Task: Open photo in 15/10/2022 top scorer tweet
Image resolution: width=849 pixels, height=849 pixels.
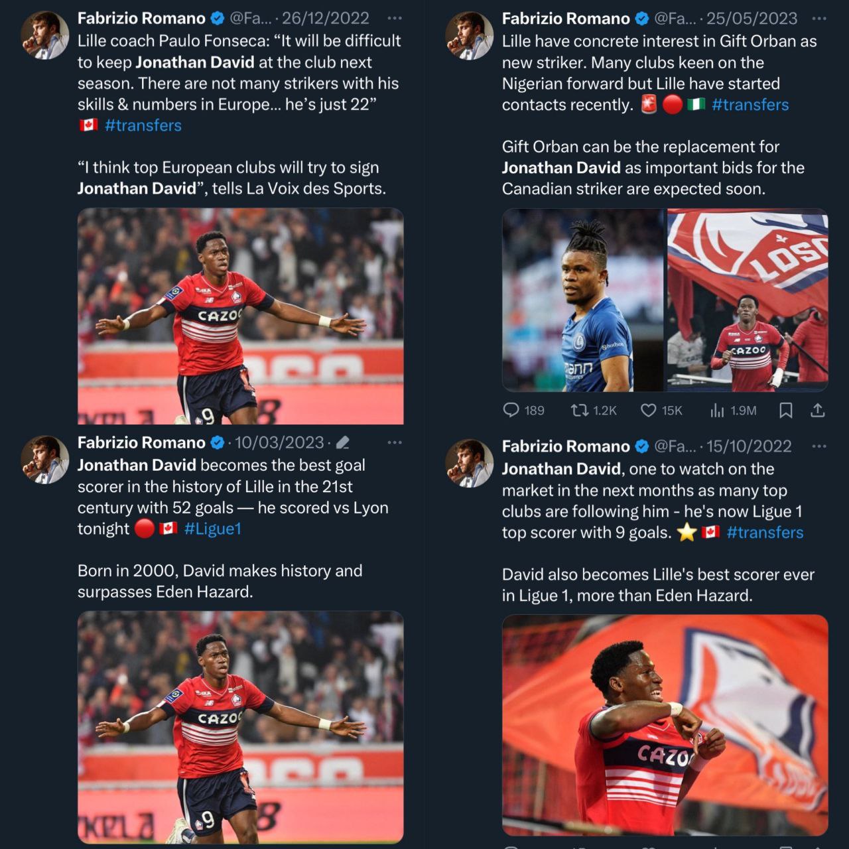Action: [665, 725]
